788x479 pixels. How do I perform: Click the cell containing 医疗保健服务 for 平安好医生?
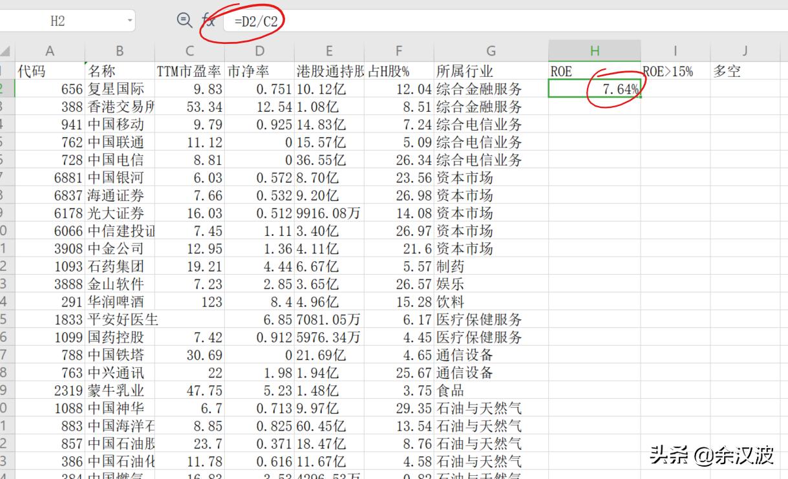coord(491,318)
